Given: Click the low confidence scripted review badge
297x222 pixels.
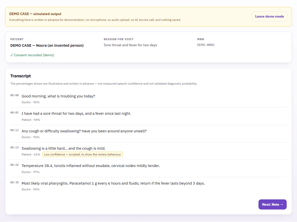Looking at the screenshot, I should point(82,154).
